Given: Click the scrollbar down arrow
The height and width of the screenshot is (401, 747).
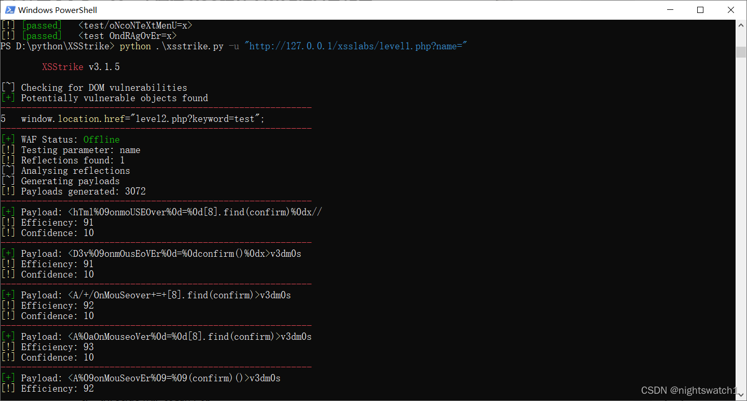Looking at the screenshot, I should 741,396.
